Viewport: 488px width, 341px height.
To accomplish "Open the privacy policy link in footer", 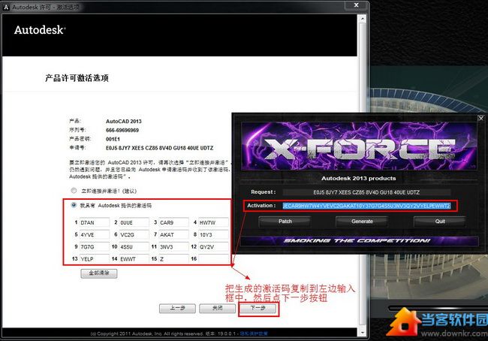I will click(x=254, y=333).
